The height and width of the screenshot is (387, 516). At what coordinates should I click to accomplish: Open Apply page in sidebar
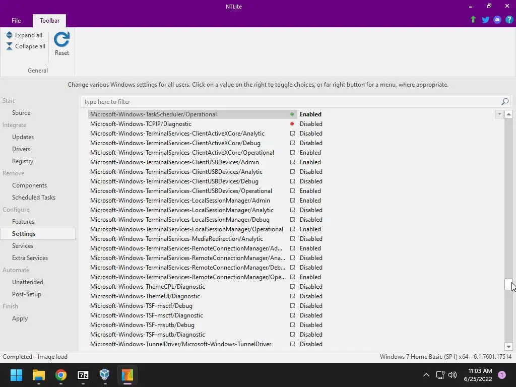[x=20, y=318]
